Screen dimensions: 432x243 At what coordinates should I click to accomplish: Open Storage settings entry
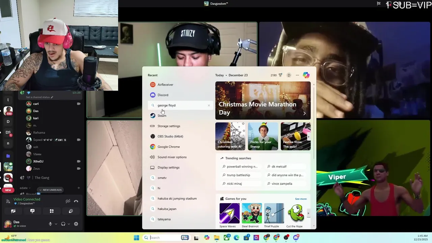click(x=181, y=126)
